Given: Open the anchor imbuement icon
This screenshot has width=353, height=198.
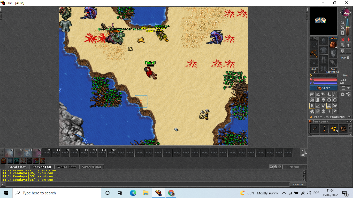Looking at the screenshot, I should [x=324, y=111].
